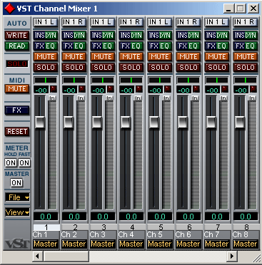The image size is (262, 265).
Task: Open Master output routing on channel 2
Action: pos(74,244)
